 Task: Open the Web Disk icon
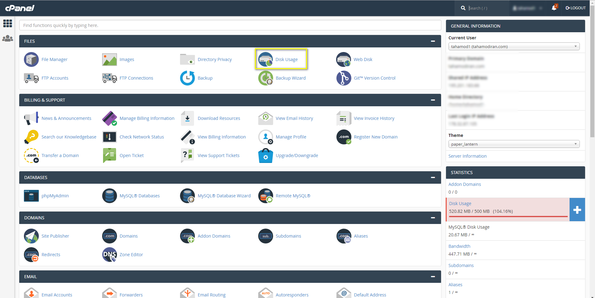click(x=344, y=59)
